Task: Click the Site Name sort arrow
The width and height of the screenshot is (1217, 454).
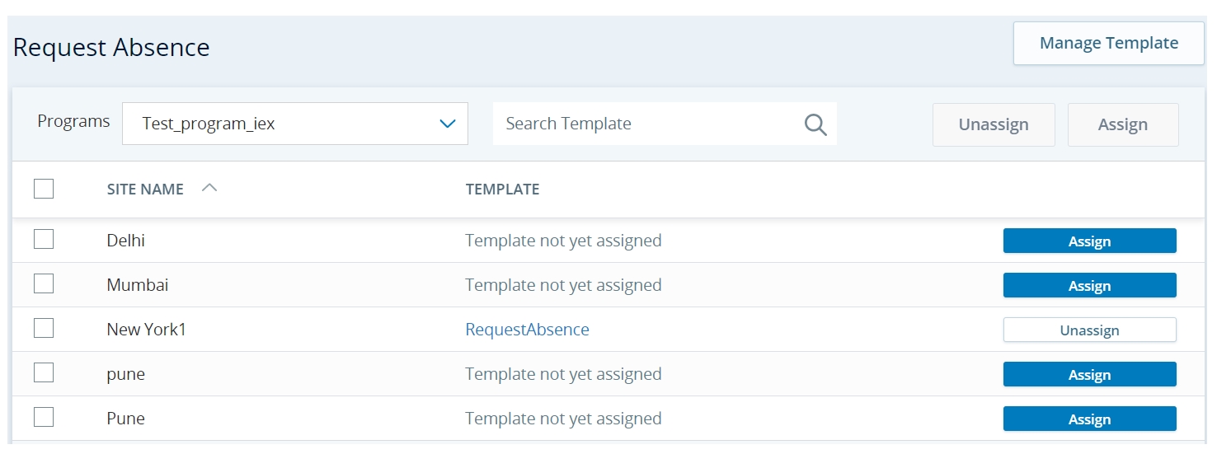Action: coord(209,188)
